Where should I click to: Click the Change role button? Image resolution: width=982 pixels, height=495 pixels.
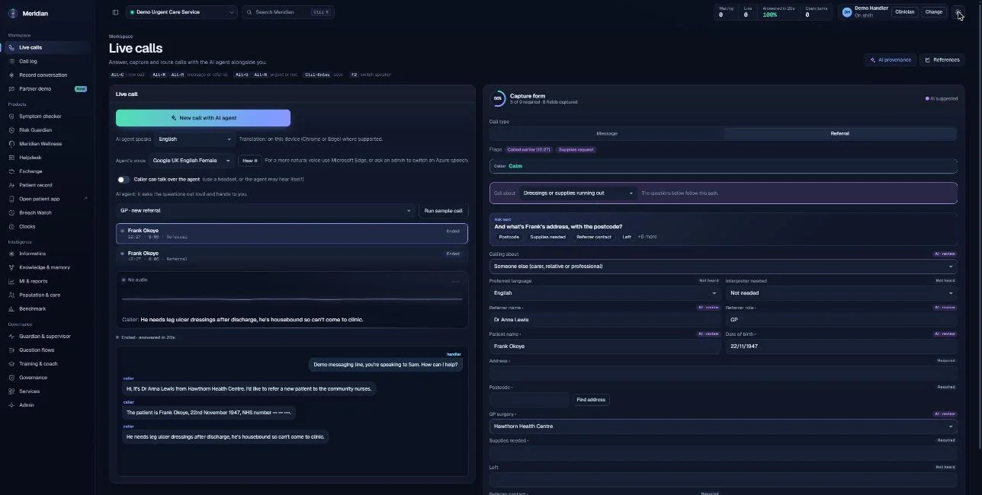pyautogui.click(x=933, y=12)
